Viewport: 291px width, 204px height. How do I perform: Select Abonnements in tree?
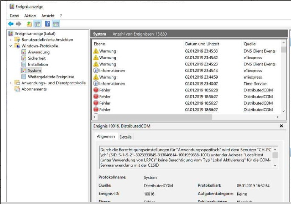(x=34, y=89)
